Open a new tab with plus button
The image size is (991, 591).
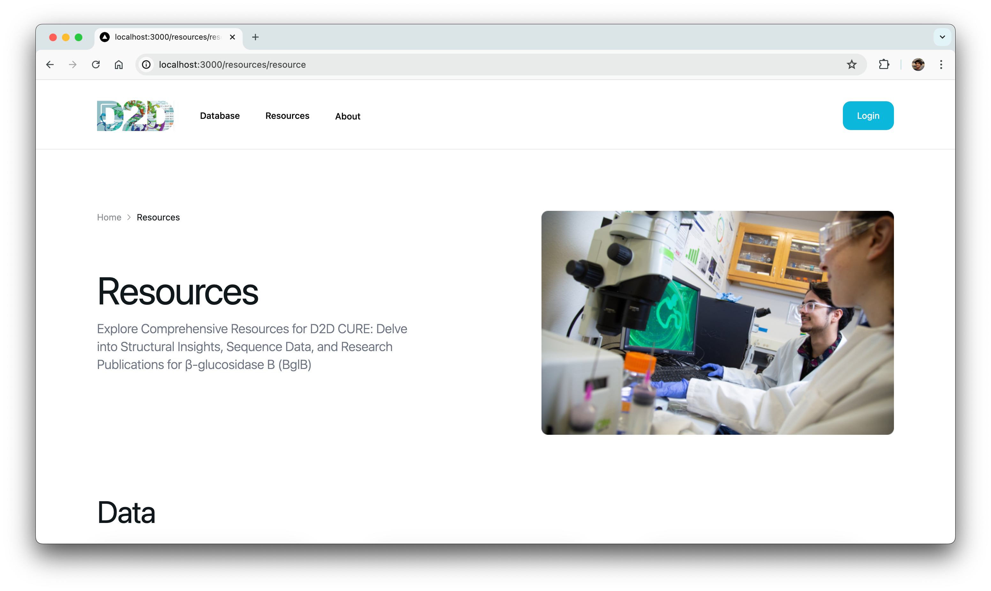pyautogui.click(x=255, y=37)
